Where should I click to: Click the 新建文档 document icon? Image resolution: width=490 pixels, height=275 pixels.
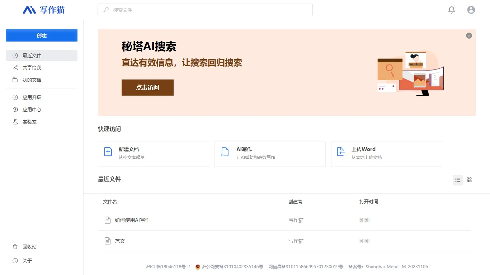coord(108,152)
